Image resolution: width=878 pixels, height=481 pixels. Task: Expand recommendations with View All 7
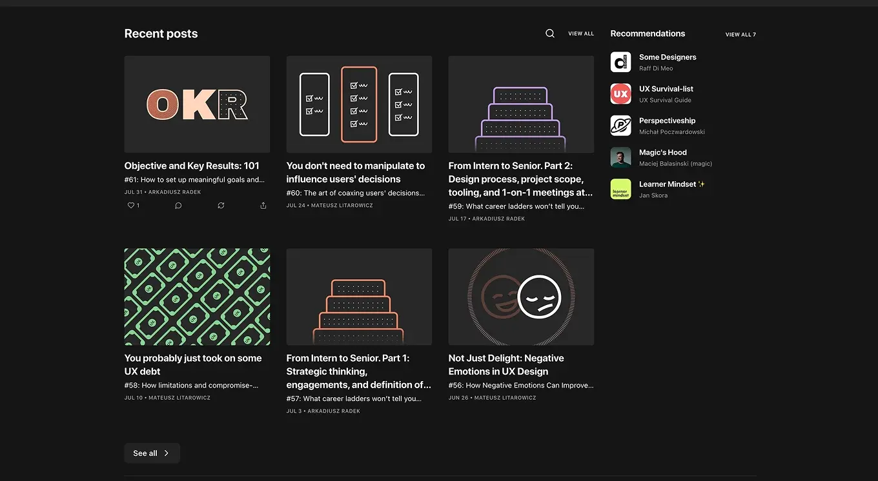pyautogui.click(x=740, y=35)
